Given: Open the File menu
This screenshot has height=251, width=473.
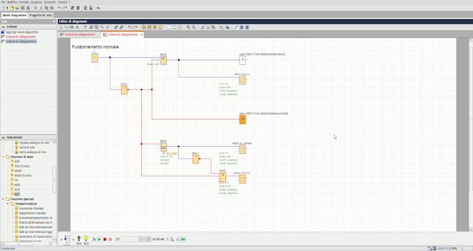Looking at the screenshot, I should click(3, 2).
